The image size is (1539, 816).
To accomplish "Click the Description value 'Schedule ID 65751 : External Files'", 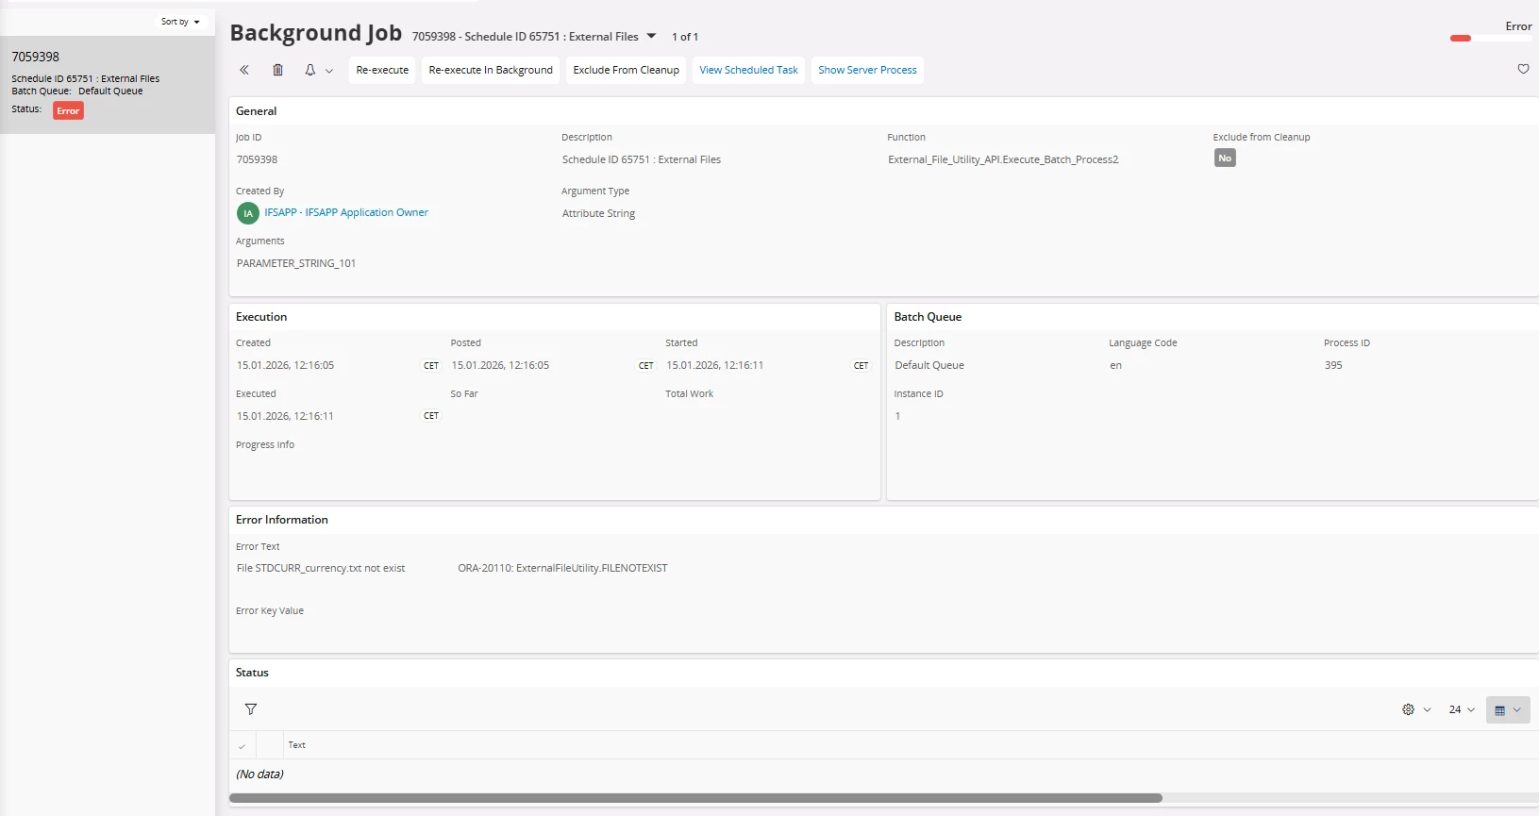I will (642, 159).
